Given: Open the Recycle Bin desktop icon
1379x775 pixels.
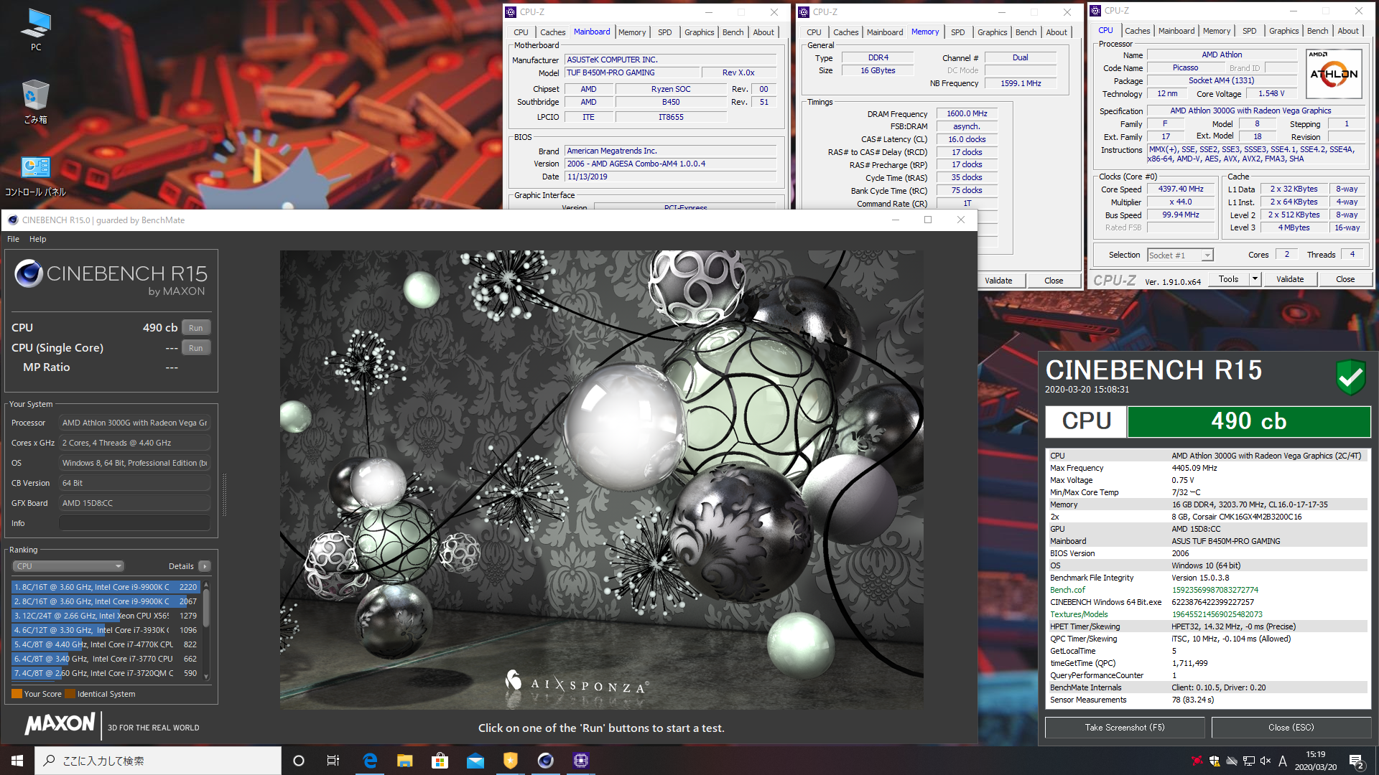Looking at the screenshot, I should pos(36,102).
